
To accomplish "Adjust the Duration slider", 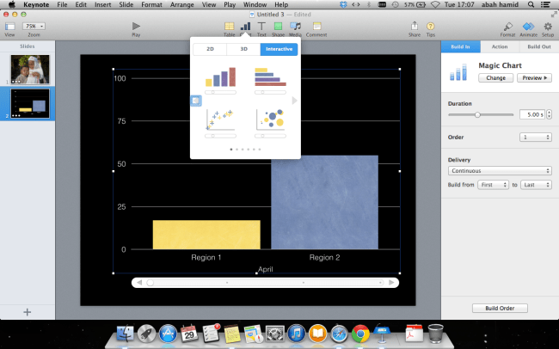I will [x=477, y=114].
